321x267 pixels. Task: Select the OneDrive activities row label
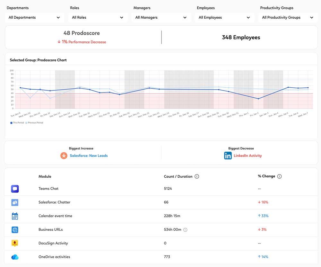54,257
